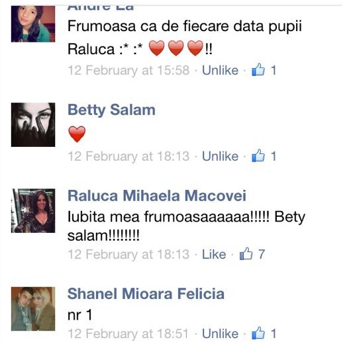Unlike Shanel Mioara Felicia's nr 1 comment
Image resolution: width=353 pixels, height=342 pixels.
(220, 333)
